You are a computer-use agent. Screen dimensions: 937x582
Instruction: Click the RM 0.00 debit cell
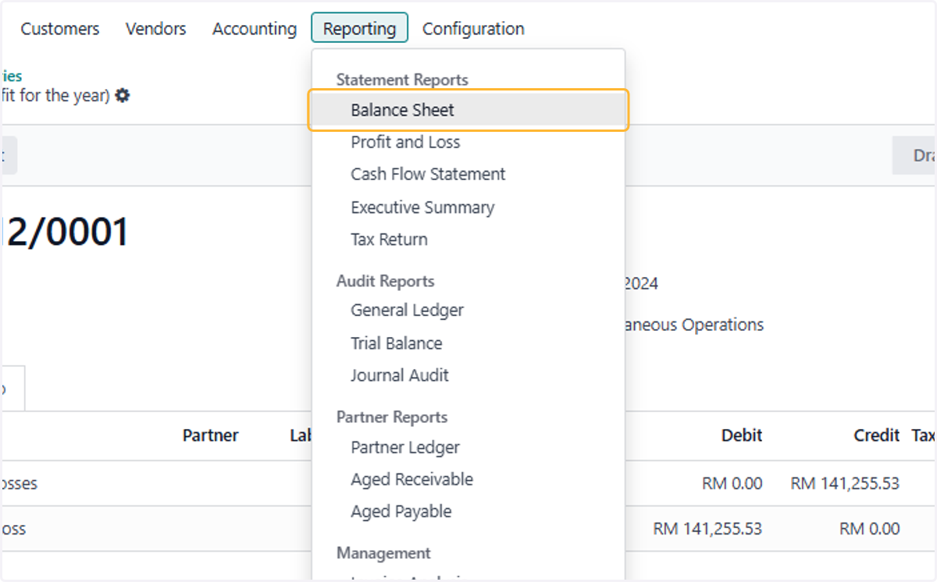[x=732, y=484]
